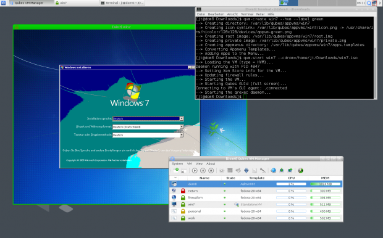Click the green lock icon in firewallvm row
Screen dimensions: 383x238
[x=183, y=197]
